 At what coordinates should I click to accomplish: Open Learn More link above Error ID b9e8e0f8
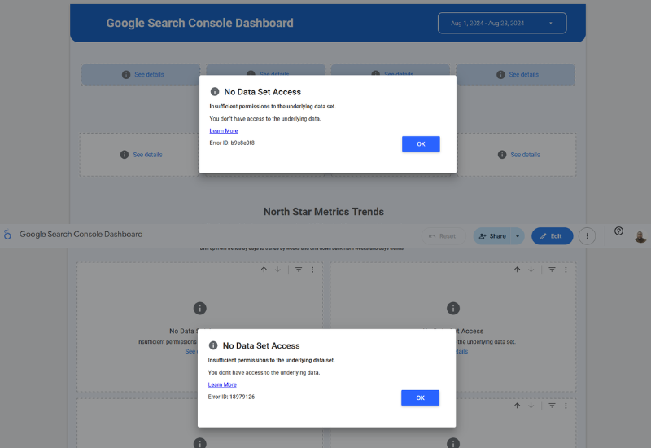(223, 130)
